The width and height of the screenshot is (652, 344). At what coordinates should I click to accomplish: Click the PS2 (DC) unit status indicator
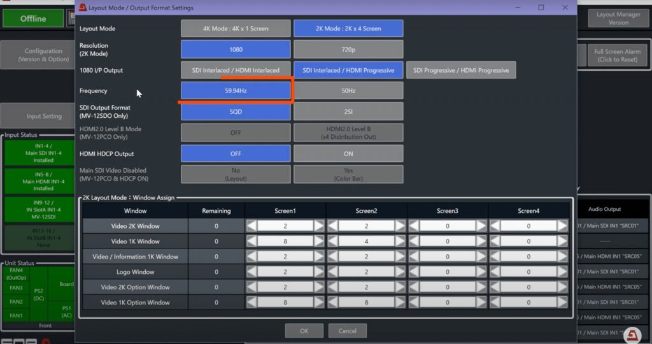(38, 294)
